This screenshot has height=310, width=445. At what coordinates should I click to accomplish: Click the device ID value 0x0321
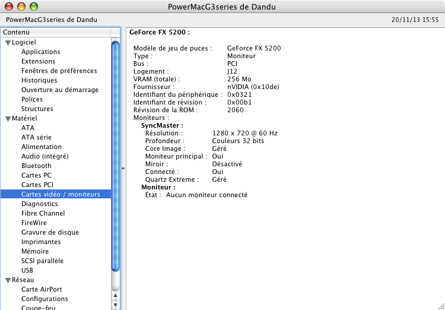240,94
